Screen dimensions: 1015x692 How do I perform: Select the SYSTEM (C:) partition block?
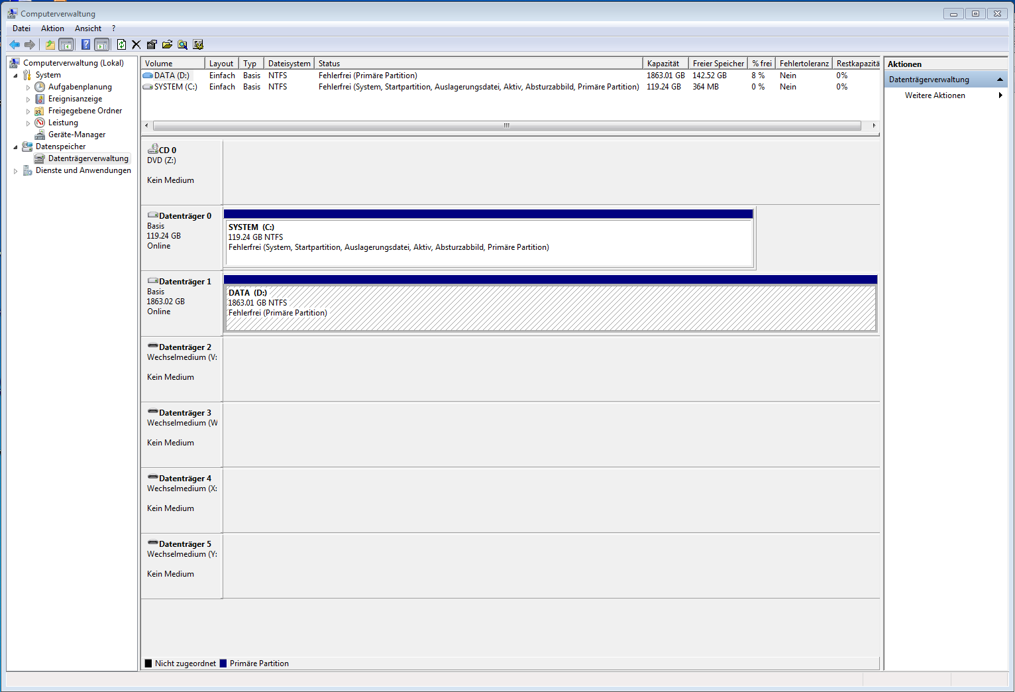489,243
